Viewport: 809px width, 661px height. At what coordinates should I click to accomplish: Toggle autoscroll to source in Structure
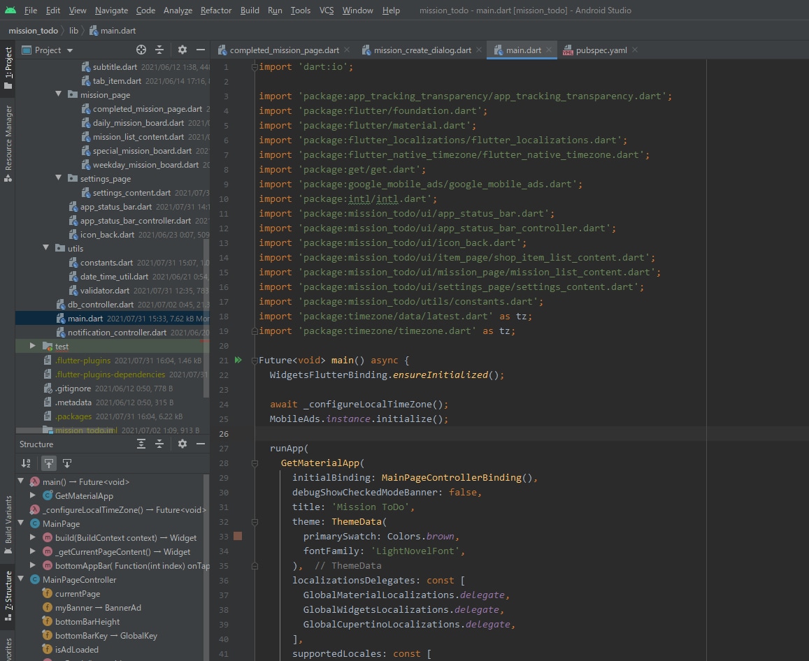tap(48, 463)
